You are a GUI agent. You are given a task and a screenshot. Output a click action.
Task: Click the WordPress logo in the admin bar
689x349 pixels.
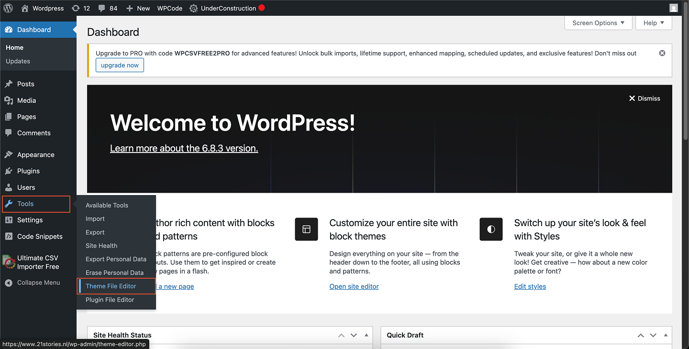click(x=8, y=8)
